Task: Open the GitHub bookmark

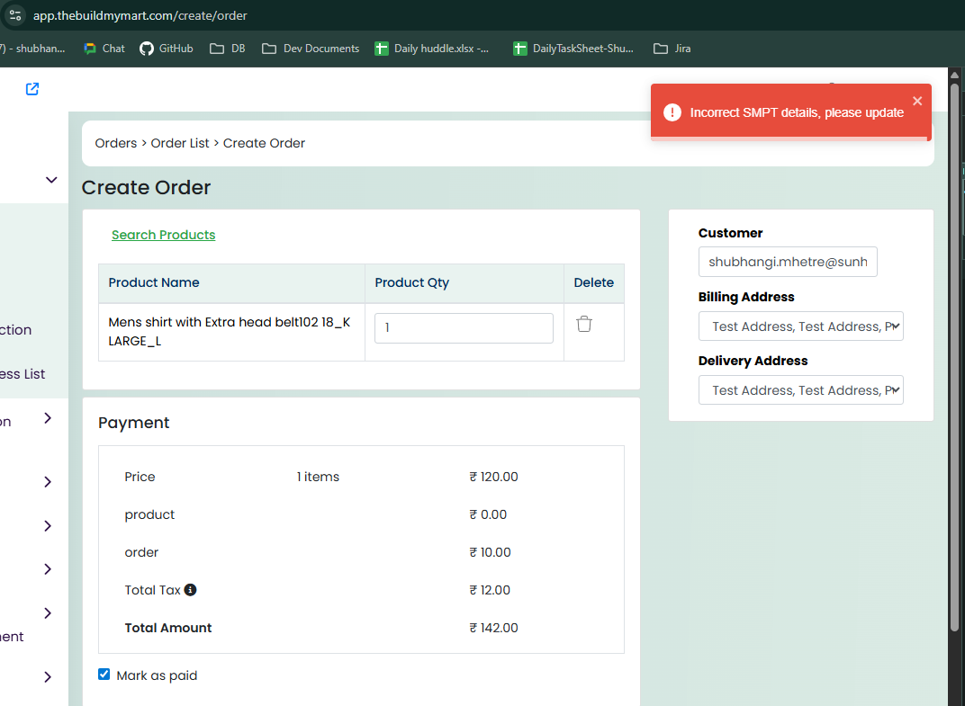Action: point(167,49)
